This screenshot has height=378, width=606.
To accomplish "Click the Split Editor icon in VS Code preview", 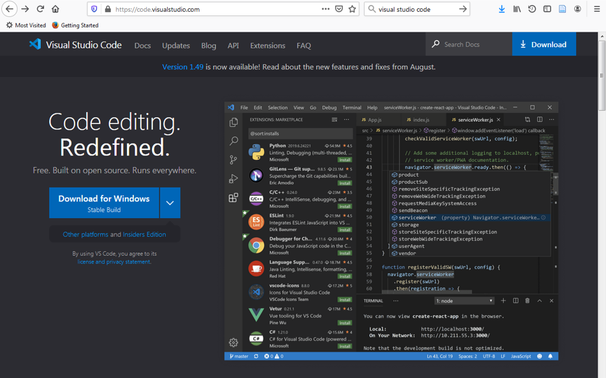I will click(x=540, y=120).
